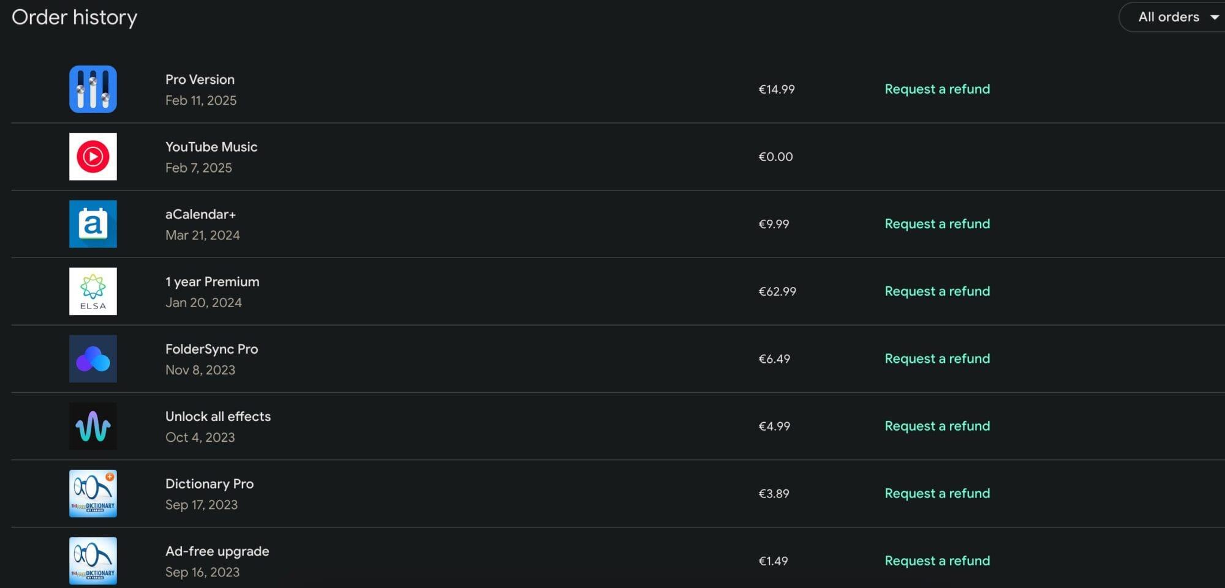This screenshot has width=1225, height=588.
Task: Click the equalizer Pro Version app icon
Action: point(93,89)
